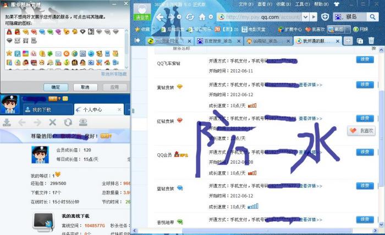Image resolution: width=385 pixels, height=235 pixels.
Task: Close the 个人中心 tab
Action: point(119,109)
